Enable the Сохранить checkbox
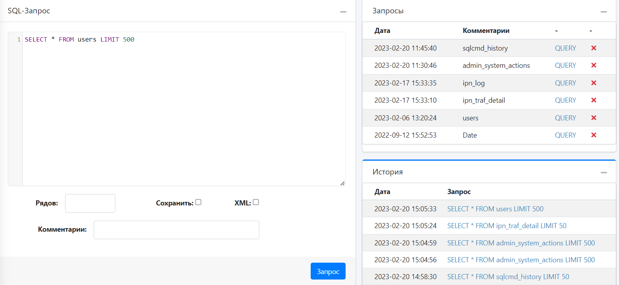This screenshot has width=619, height=285. 198,202
